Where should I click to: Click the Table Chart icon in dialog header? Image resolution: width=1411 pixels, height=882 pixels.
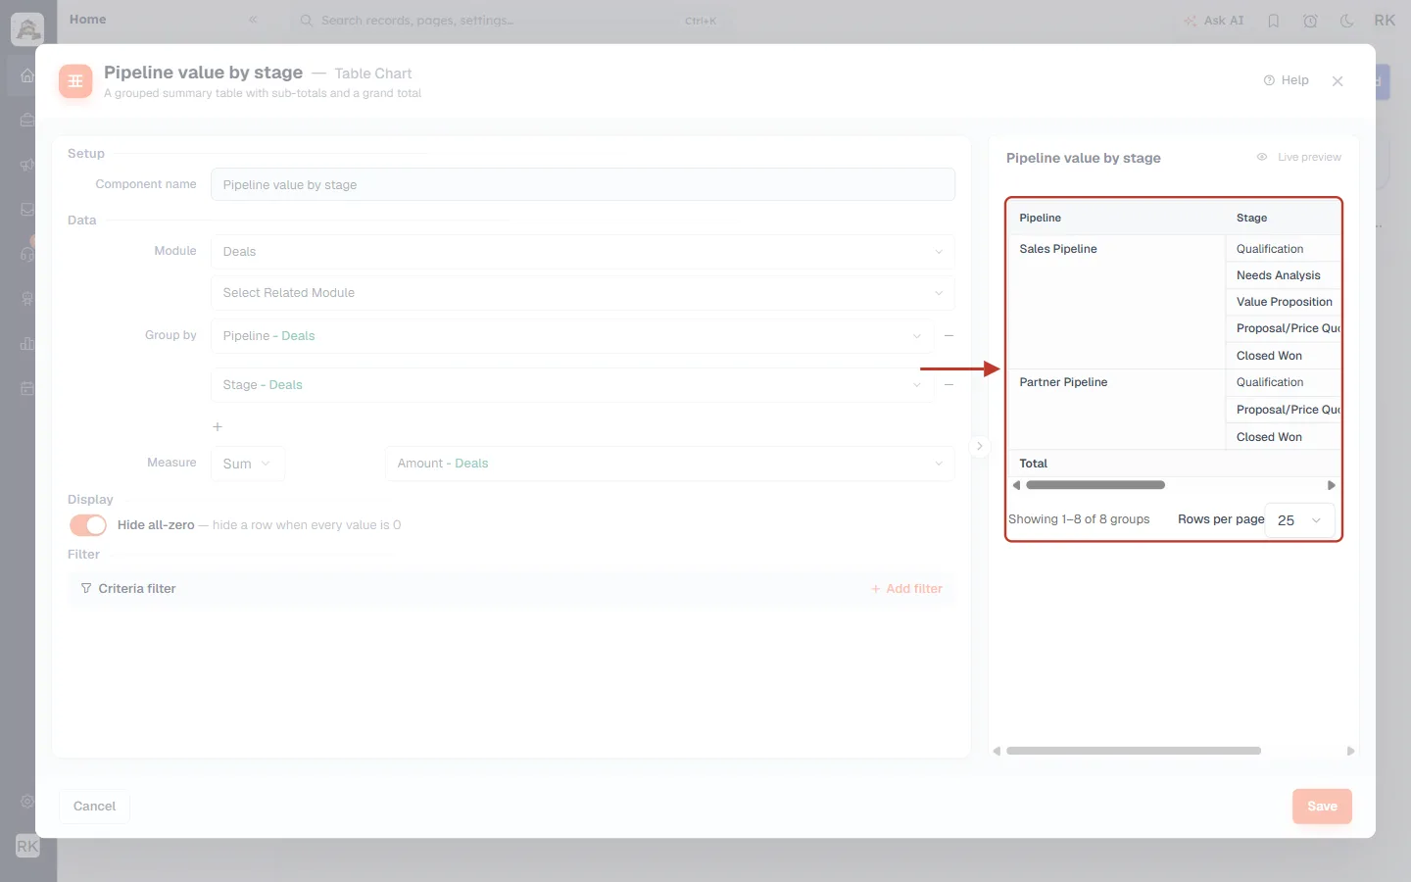tap(75, 81)
